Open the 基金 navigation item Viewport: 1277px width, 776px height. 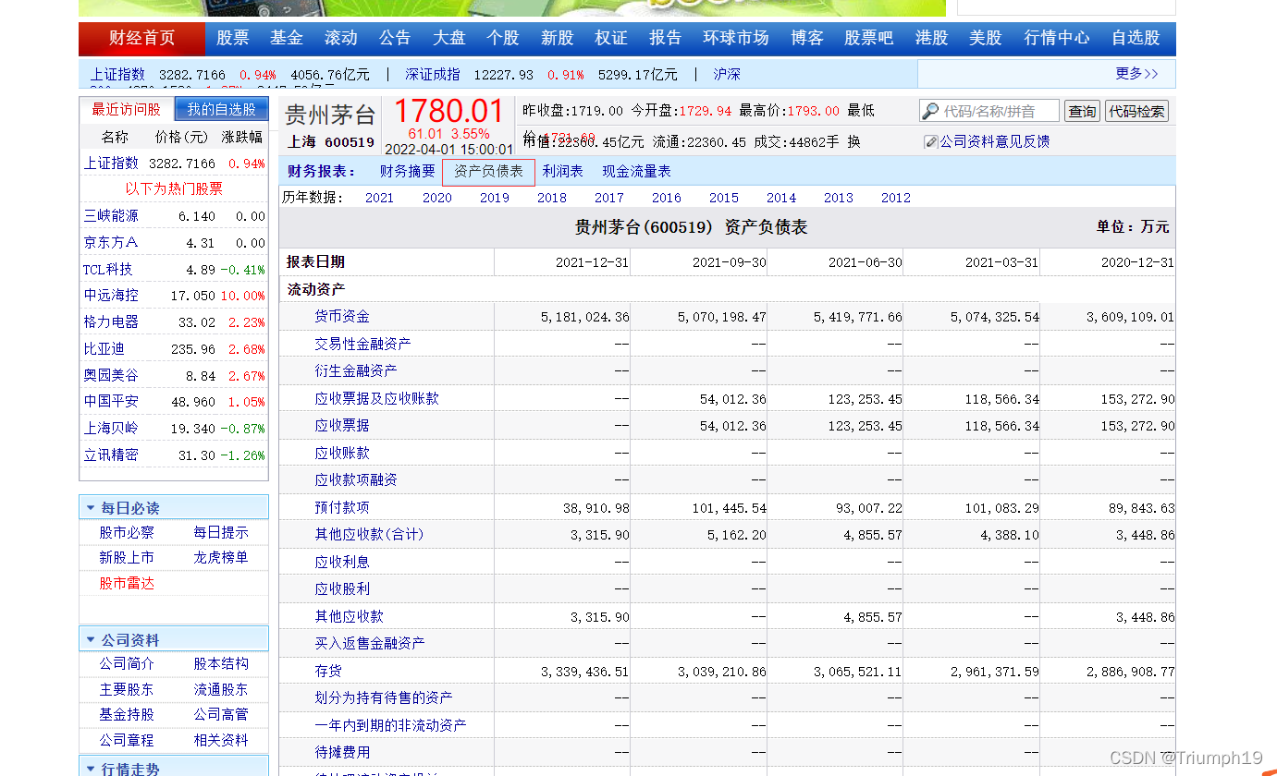(x=287, y=38)
